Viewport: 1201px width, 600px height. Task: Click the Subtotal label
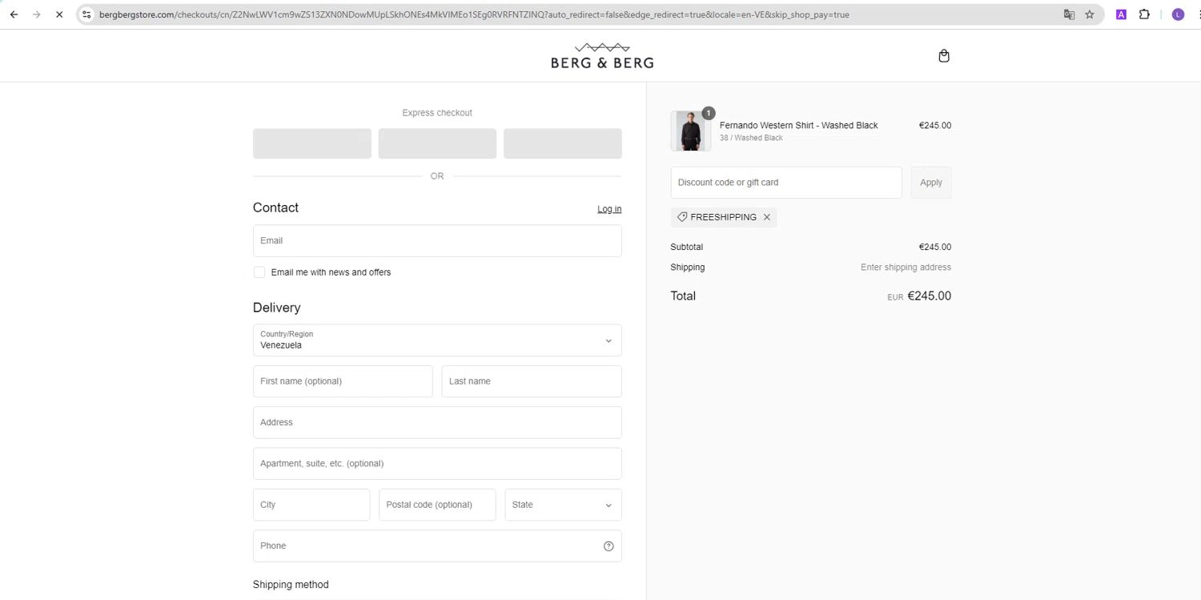pyautogui.click(x=686, y=247)
